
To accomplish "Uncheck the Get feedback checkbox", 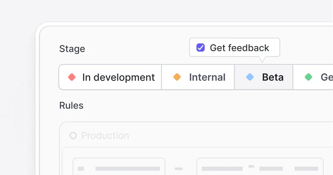I will [x=200, y=48].
